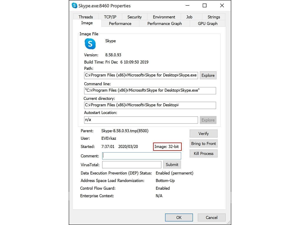The image size is (300, 225).
Task: Close the Skype.exe Properties window
Action: pos(222,5)
